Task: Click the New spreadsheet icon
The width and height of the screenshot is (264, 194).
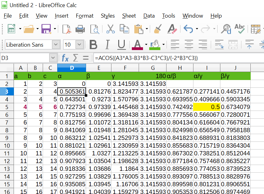Action: tap(11, 29)
